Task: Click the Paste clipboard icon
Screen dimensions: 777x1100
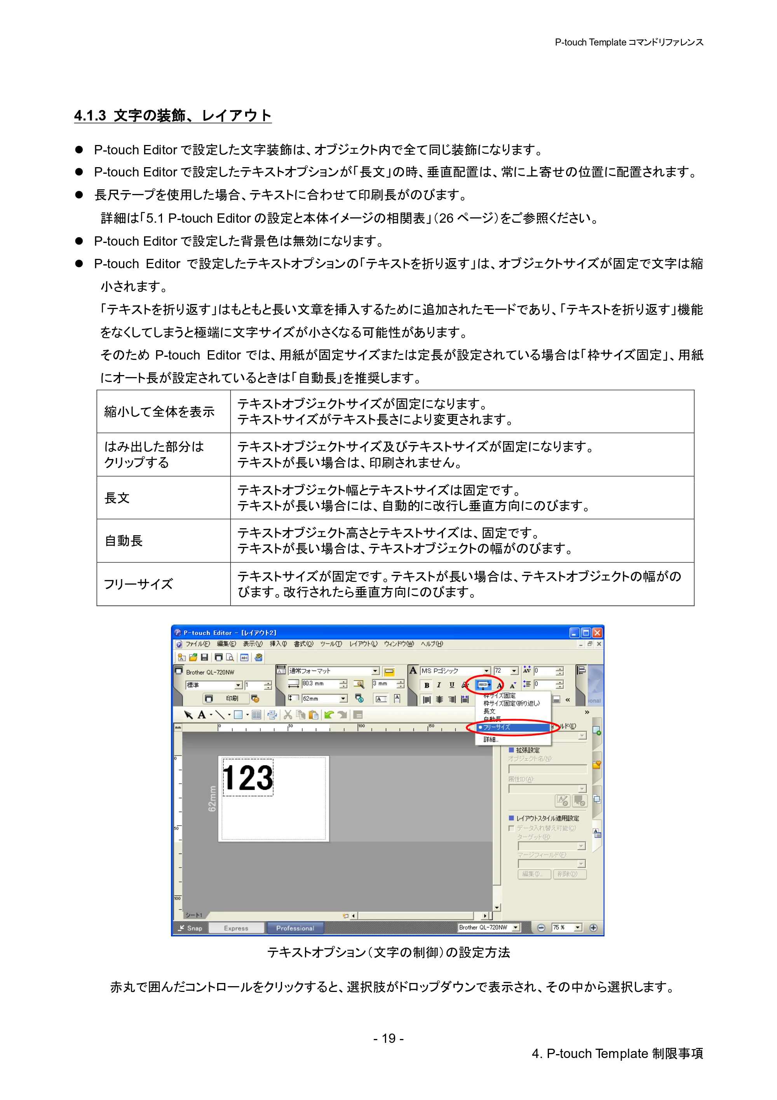Action: (x=314, y=715)
